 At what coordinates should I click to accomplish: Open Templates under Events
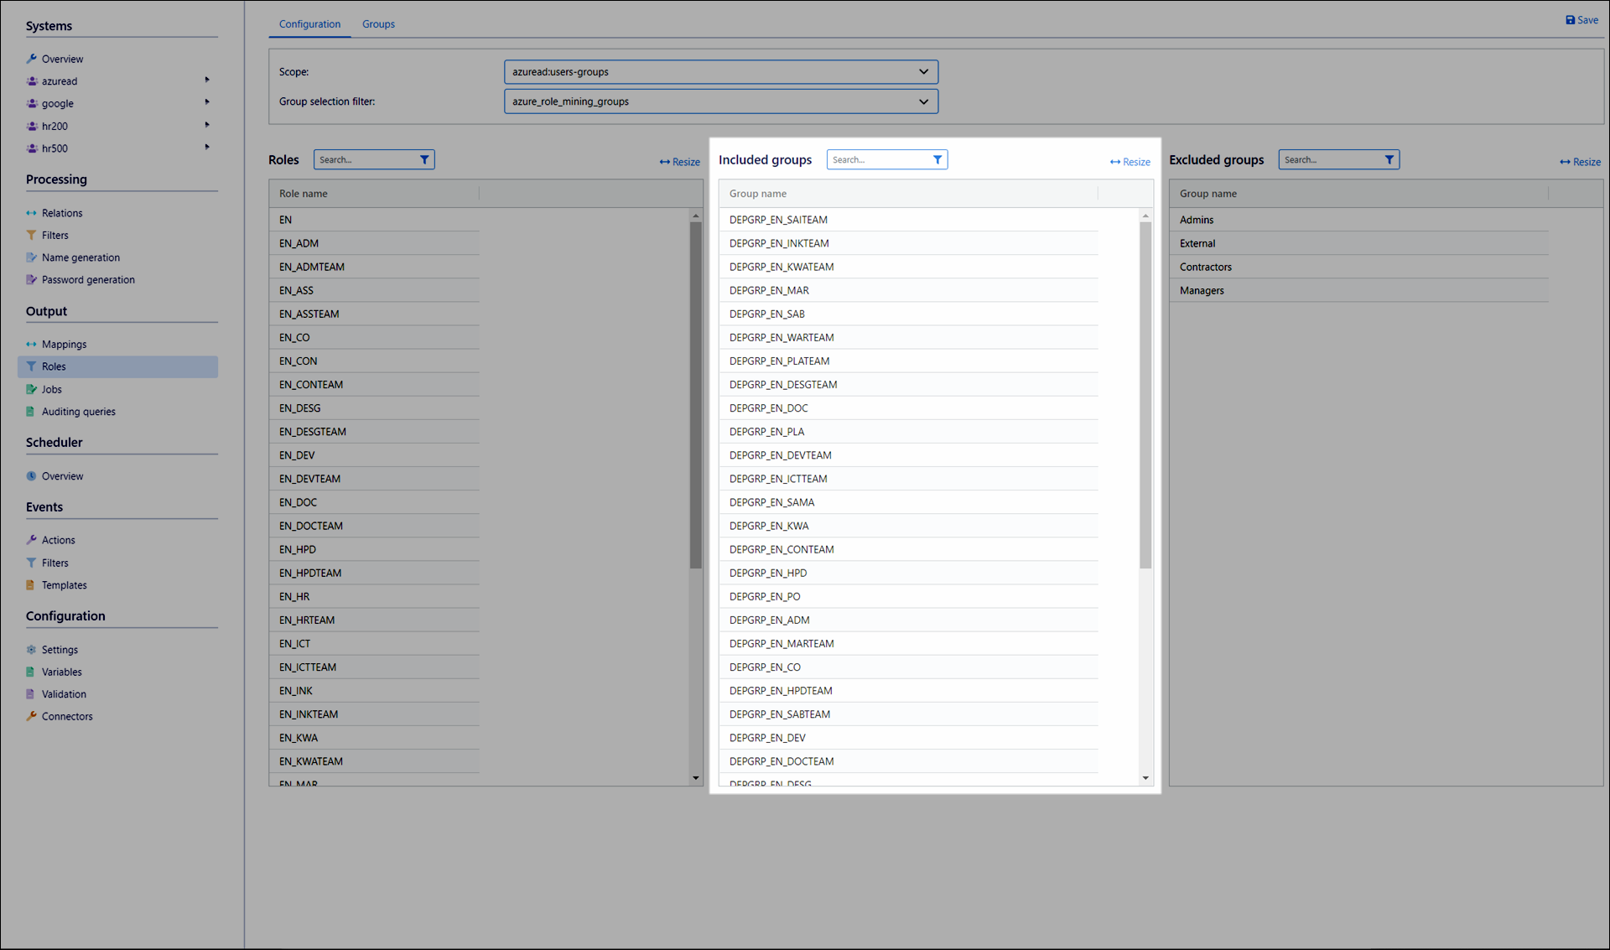pos(64,585)
